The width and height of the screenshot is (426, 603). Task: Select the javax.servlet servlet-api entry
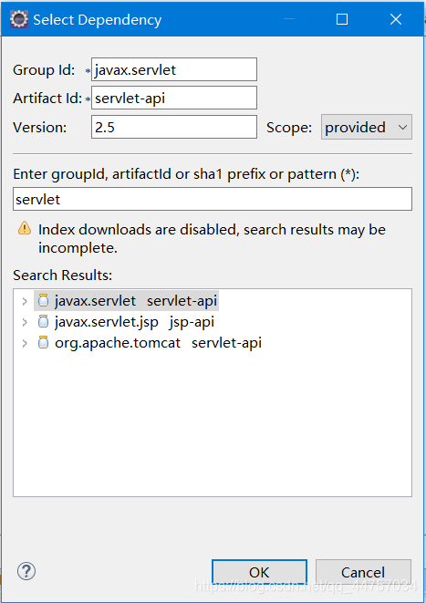(x=136, y=301)
